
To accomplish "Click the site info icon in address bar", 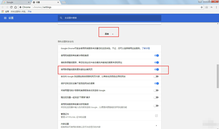I will click(20, 7).
